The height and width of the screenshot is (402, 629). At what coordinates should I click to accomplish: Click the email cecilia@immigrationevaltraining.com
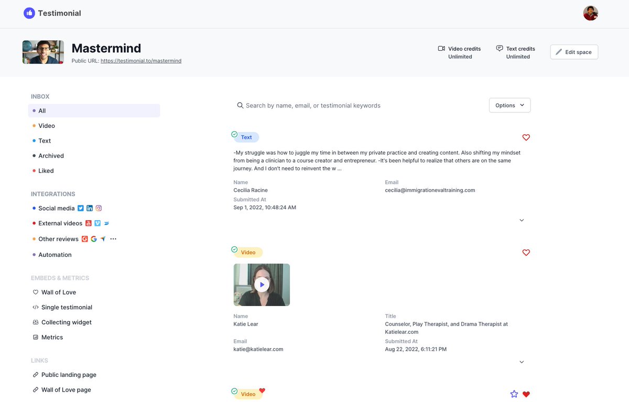click(430, 190)
